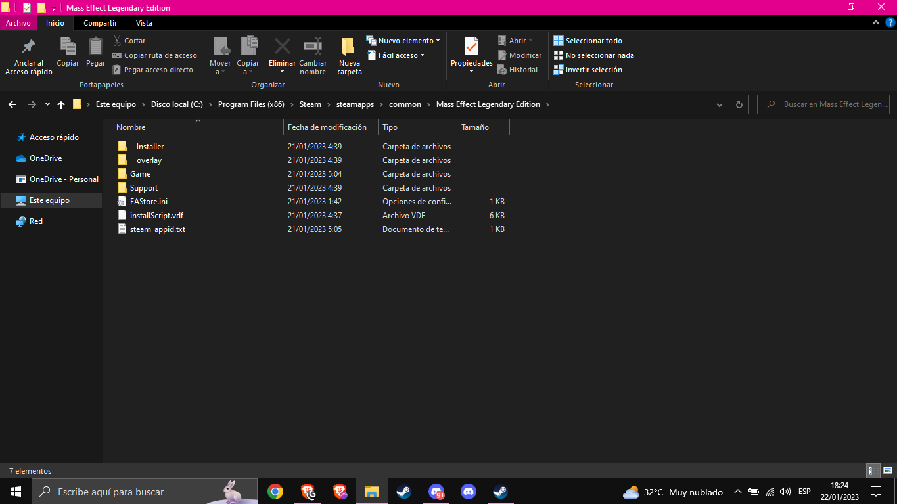Collapse the ribbon with the chevron
The image size is (897, 504).
(x=875, y=23)
